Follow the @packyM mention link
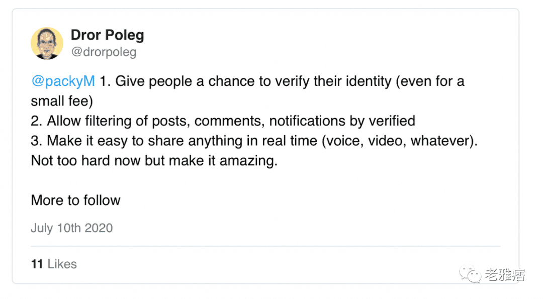The height and width of the screenshot is (299, 543). tap(63, 81)
